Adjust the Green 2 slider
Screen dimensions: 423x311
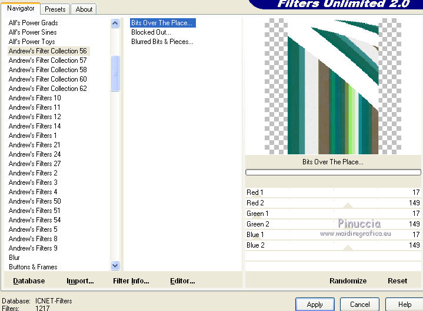pos(333,224)
